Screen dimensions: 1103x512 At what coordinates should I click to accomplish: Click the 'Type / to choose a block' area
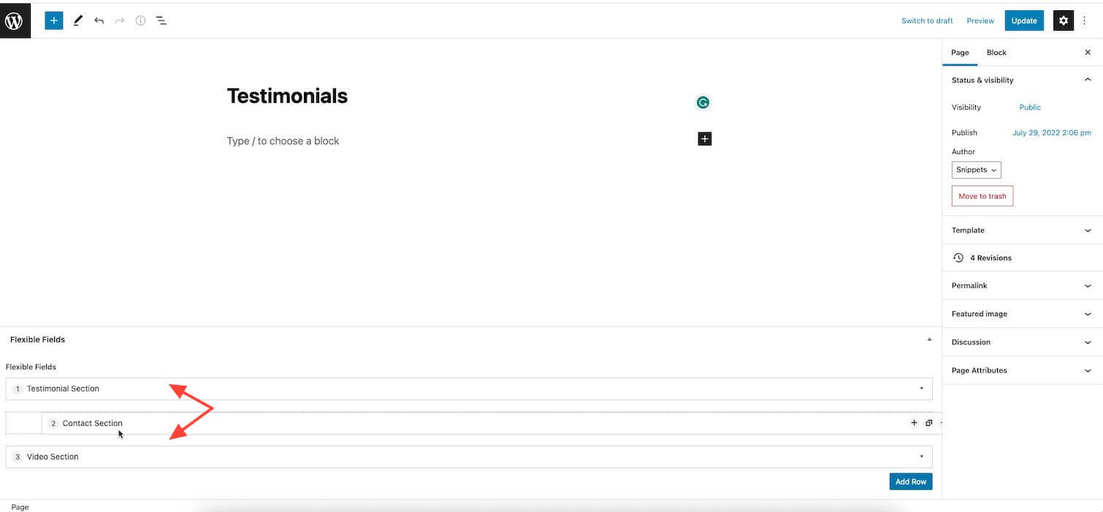(x=283, y=140)
